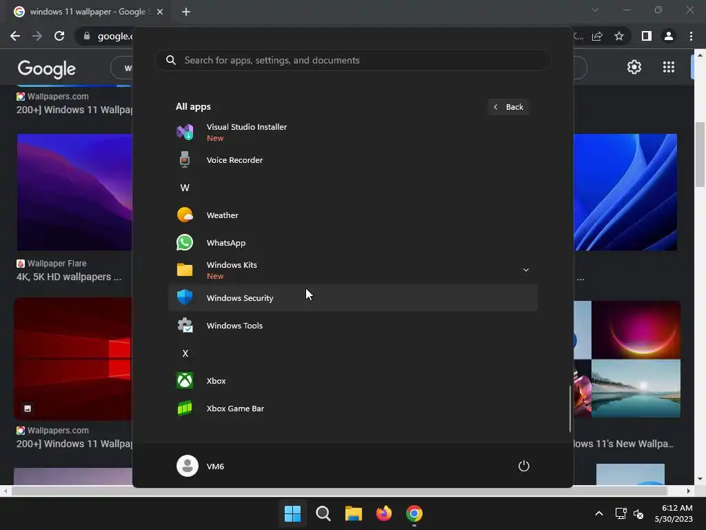Click the Windows Start button on taskbar
The width and height of the screenshot is (706, 530).
tap(292, 513)
